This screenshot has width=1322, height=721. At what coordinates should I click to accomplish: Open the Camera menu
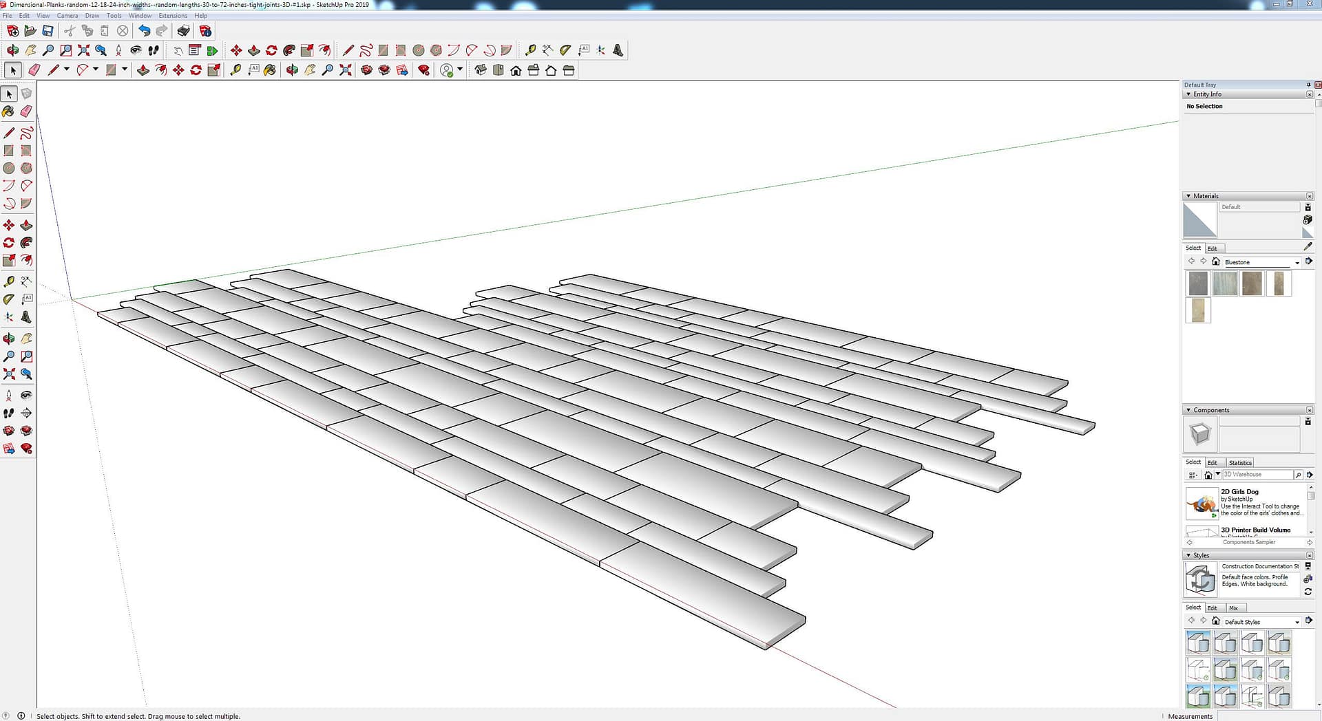[67, 15]
